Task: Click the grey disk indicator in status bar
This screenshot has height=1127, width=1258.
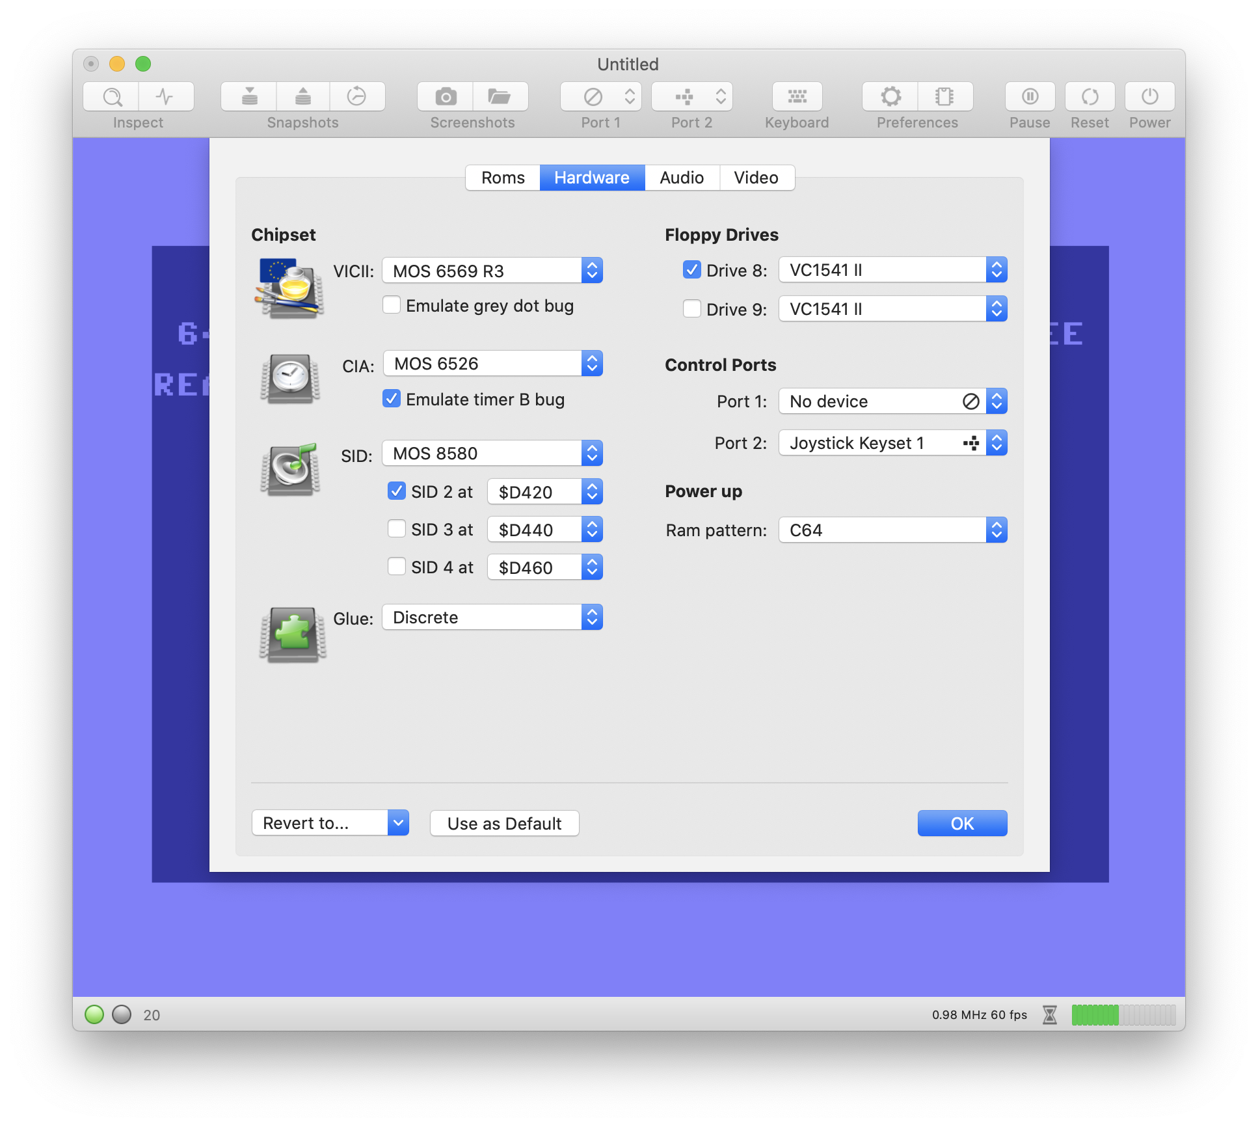Action: [122, 1014]
